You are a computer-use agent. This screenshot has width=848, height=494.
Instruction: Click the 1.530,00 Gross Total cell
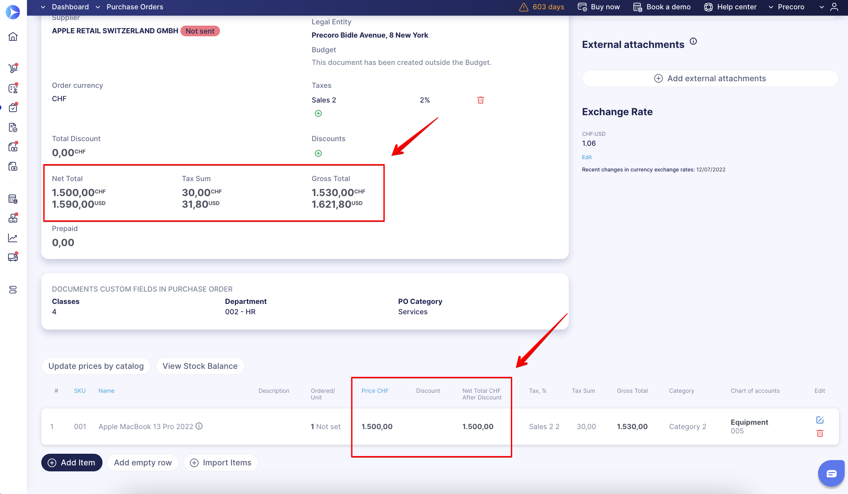coord(632,426)
